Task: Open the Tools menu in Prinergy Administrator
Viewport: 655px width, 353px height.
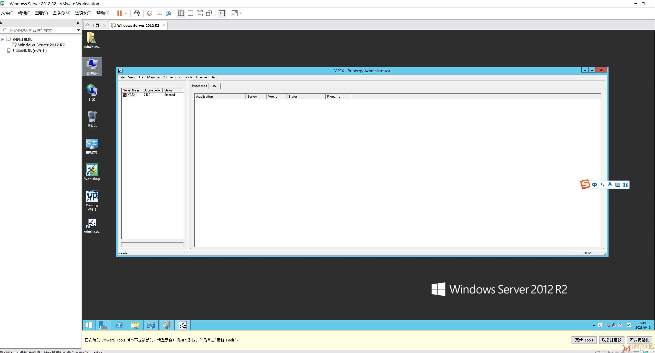Action: coord(188,77)
